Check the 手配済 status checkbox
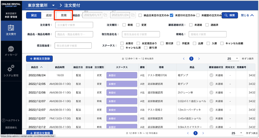This screenshot has width=259, height=138. [x=178, y=44]
